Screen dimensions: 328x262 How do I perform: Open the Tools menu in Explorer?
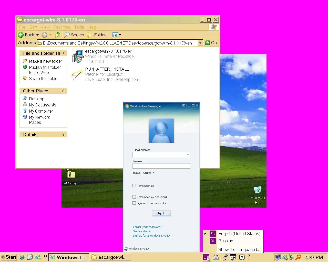click(x=79, y=27)
